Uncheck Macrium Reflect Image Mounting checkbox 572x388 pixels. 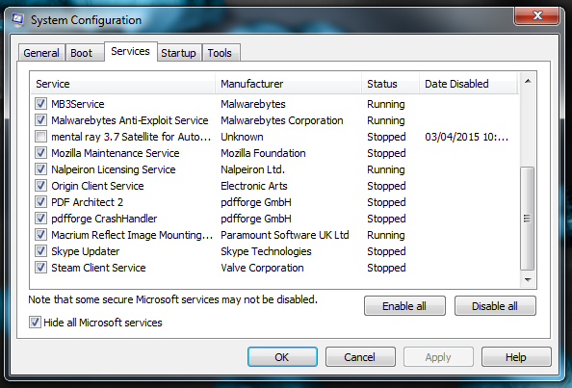pos(40,235)
